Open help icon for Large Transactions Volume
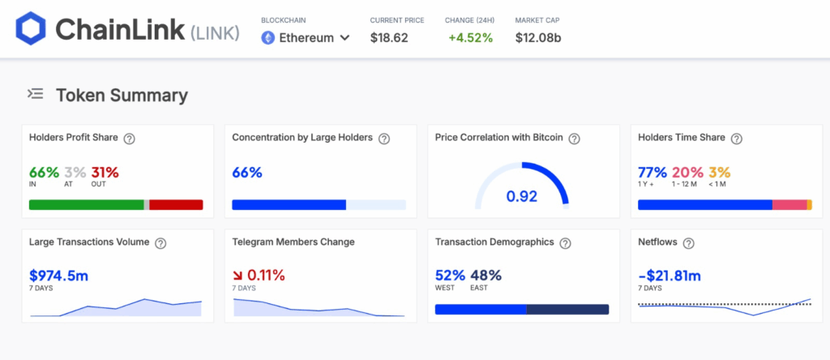The image size is (830, 360). click(x=160, y=243)
